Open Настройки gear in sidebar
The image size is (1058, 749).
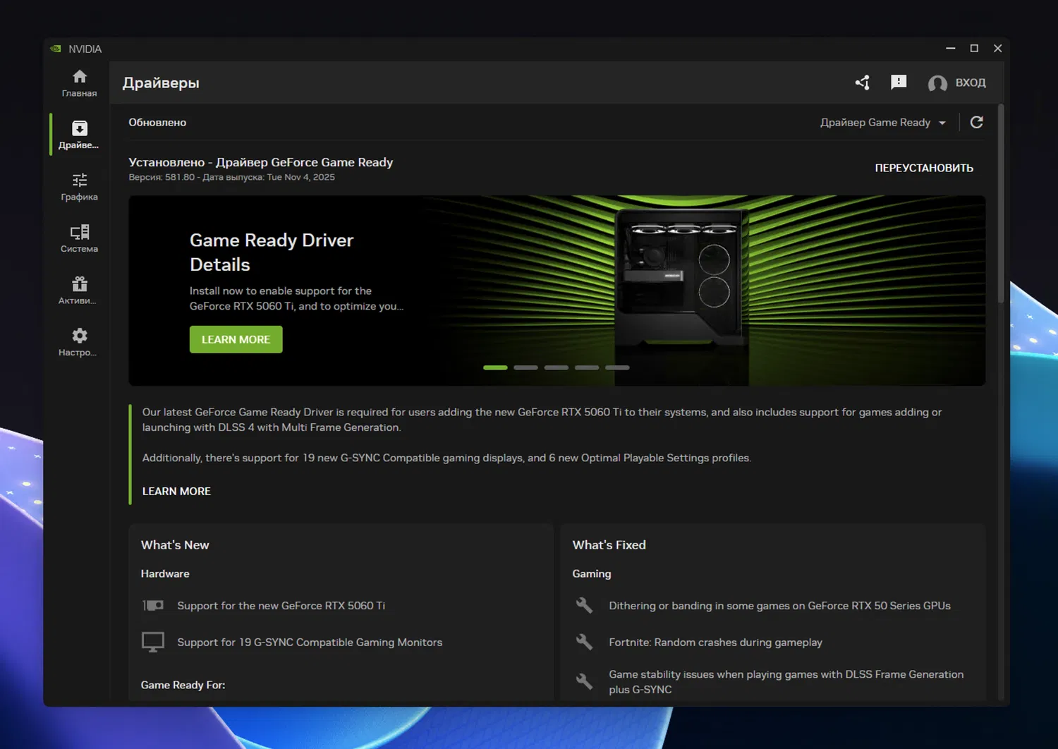point(79,342)
